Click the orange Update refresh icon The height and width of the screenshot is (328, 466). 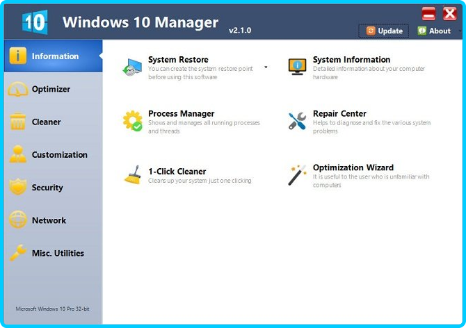click(x=371, y=31)
